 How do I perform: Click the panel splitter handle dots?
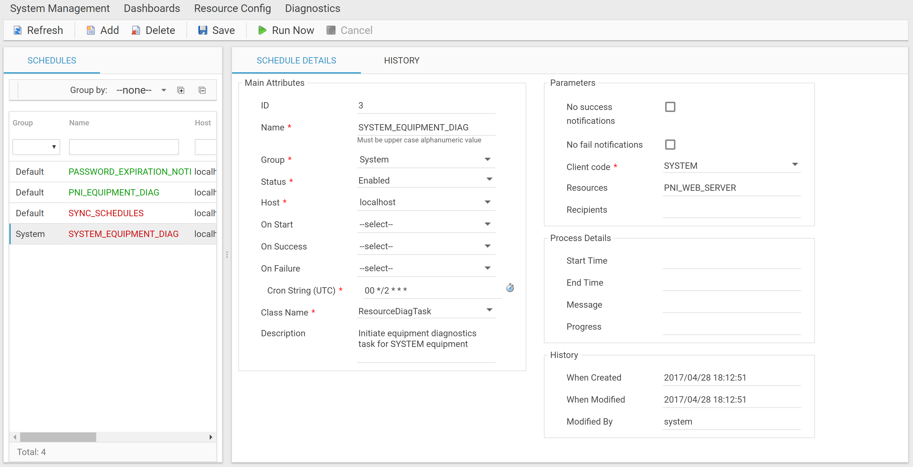coord(227,255)
